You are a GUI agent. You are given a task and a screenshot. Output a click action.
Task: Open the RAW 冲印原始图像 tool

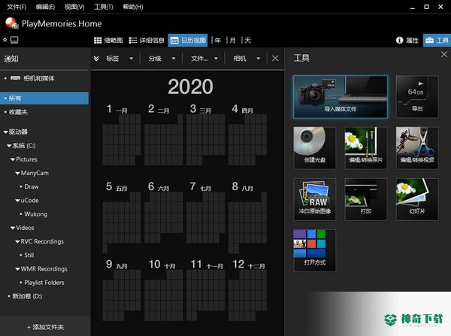pos(315,199)
